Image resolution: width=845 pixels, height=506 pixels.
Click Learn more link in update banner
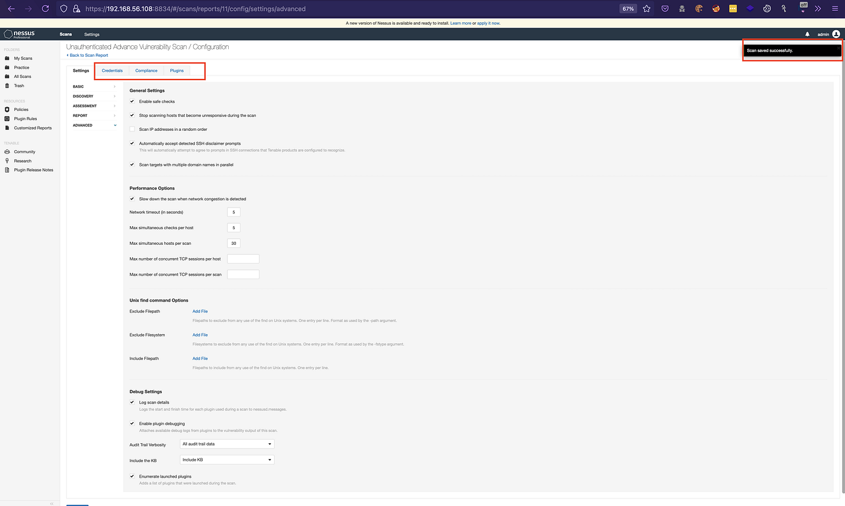point(461,24)
